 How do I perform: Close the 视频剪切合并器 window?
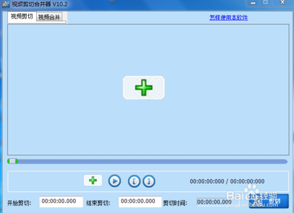click(283, 3)
